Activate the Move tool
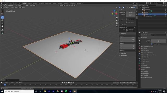This screenshot has height=93, width=167. (x=2, y=17)
